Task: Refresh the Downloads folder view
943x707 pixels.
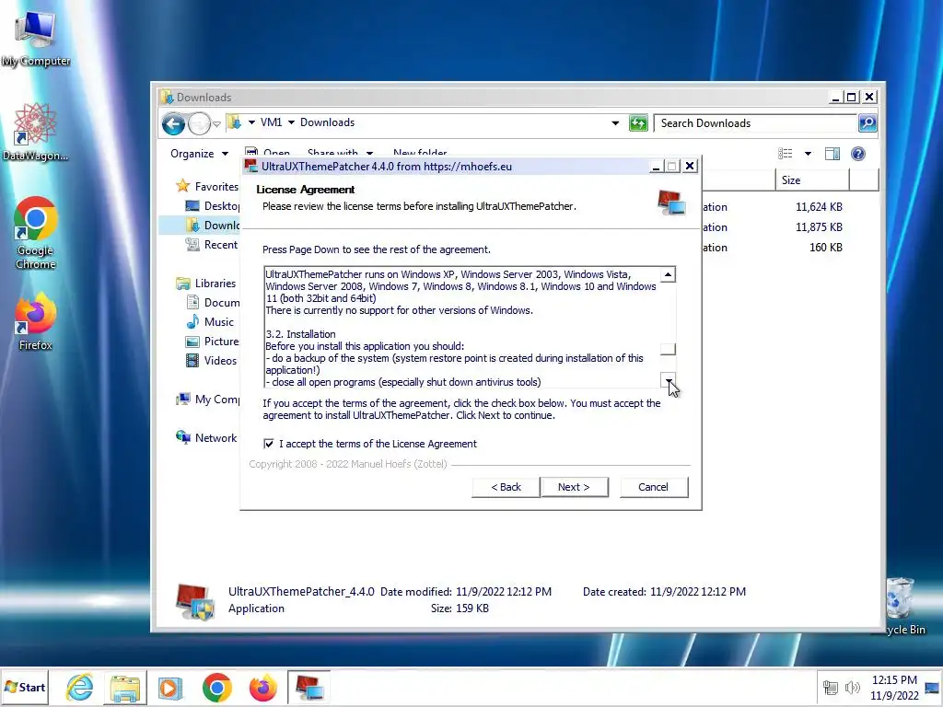Action: click(638, 123)
